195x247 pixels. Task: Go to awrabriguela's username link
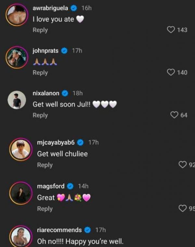(x=50, y=8)
